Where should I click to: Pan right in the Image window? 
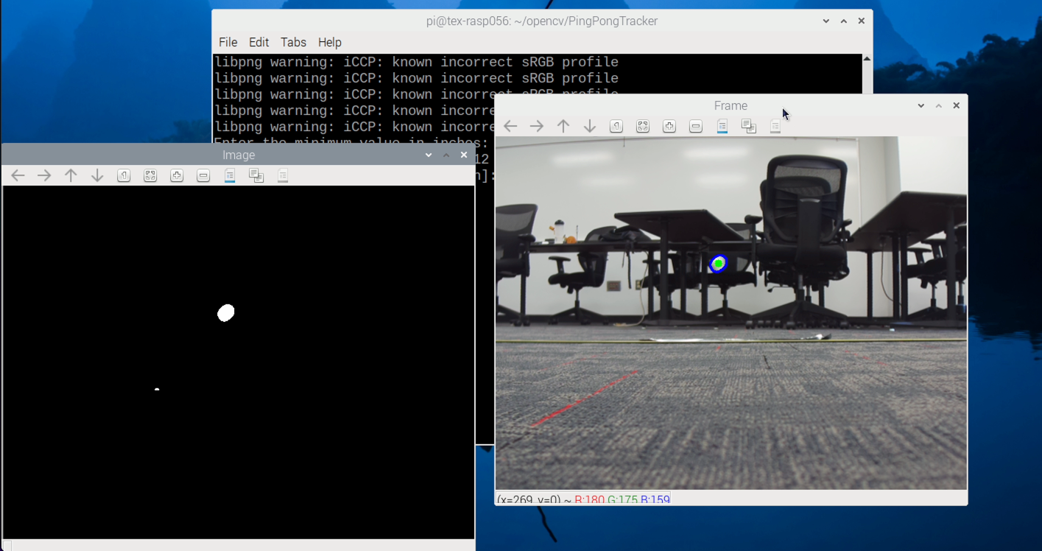click(44, 175)
